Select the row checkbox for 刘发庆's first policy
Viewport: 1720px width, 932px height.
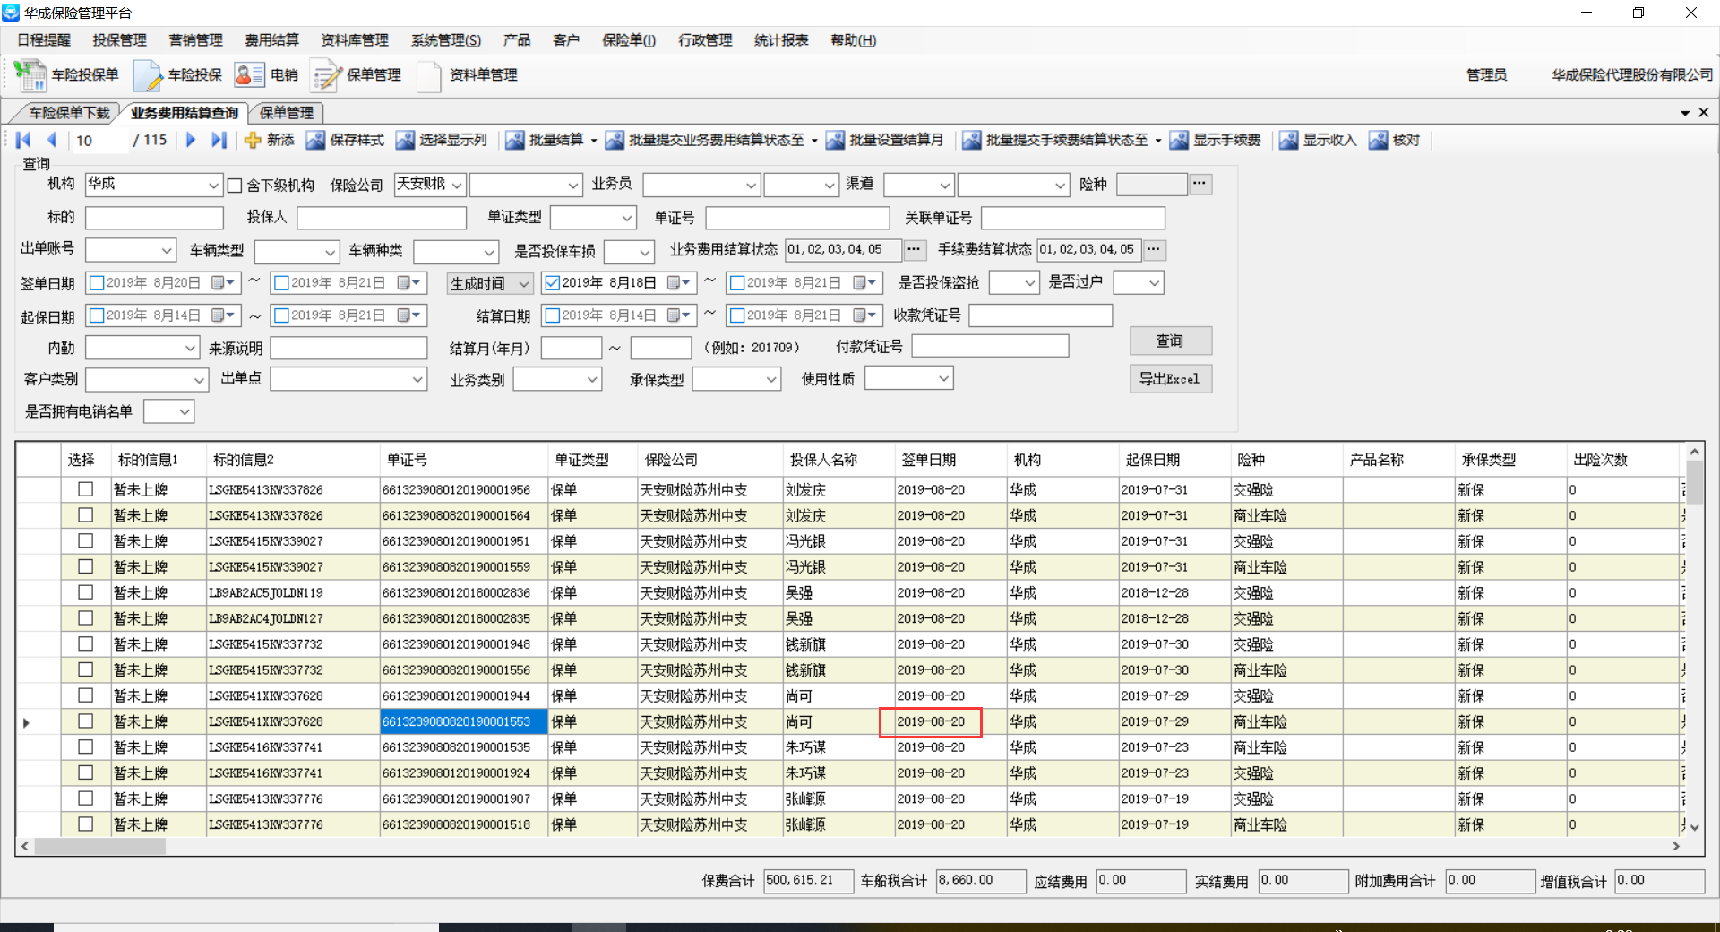coord(86,489)
